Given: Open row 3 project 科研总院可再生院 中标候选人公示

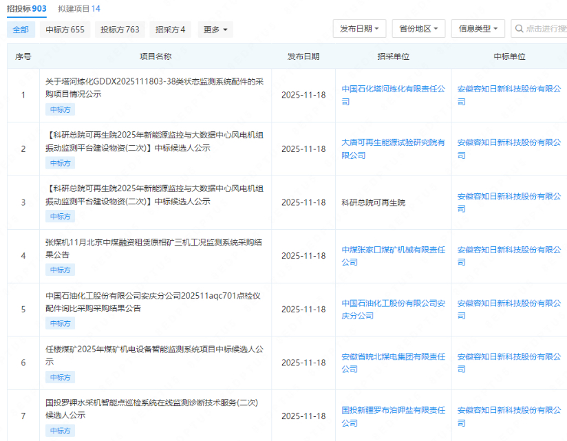Looking at the screenshot, I should [x=154, y=195].
